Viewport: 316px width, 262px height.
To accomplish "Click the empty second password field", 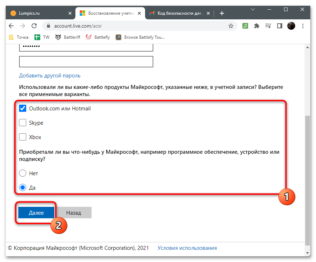I will click(x=86, y=62).
